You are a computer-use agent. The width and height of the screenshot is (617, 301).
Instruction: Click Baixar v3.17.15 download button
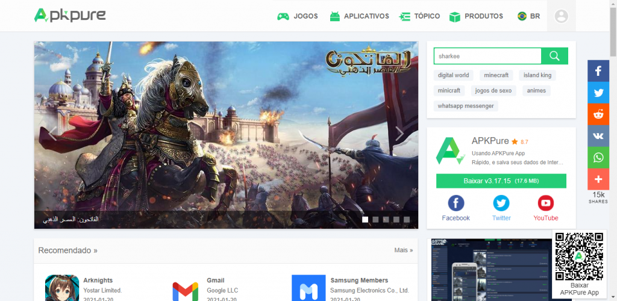501,181
